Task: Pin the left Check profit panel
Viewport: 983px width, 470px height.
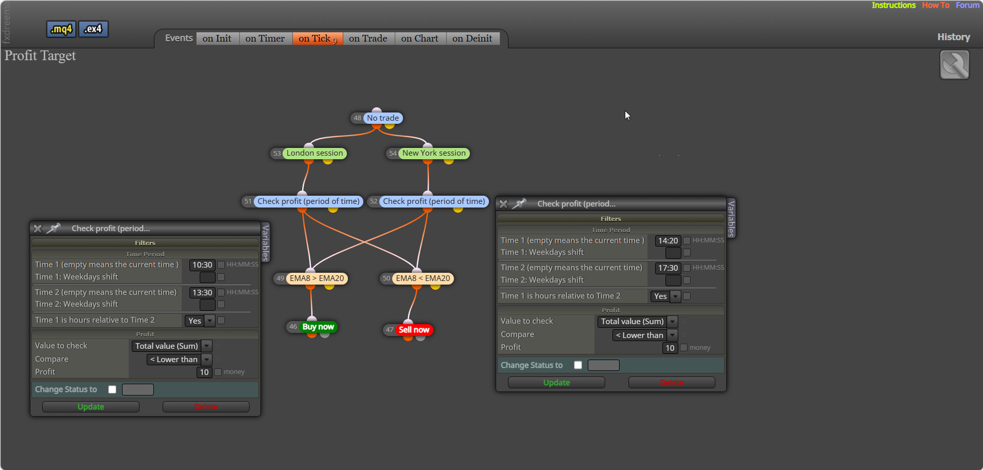Action: coord(54,228)
